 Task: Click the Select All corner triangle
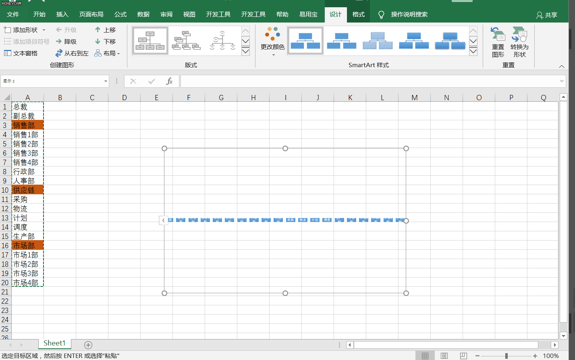point(7,97)
